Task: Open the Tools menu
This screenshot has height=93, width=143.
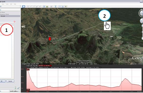Action: click(7, 4)
